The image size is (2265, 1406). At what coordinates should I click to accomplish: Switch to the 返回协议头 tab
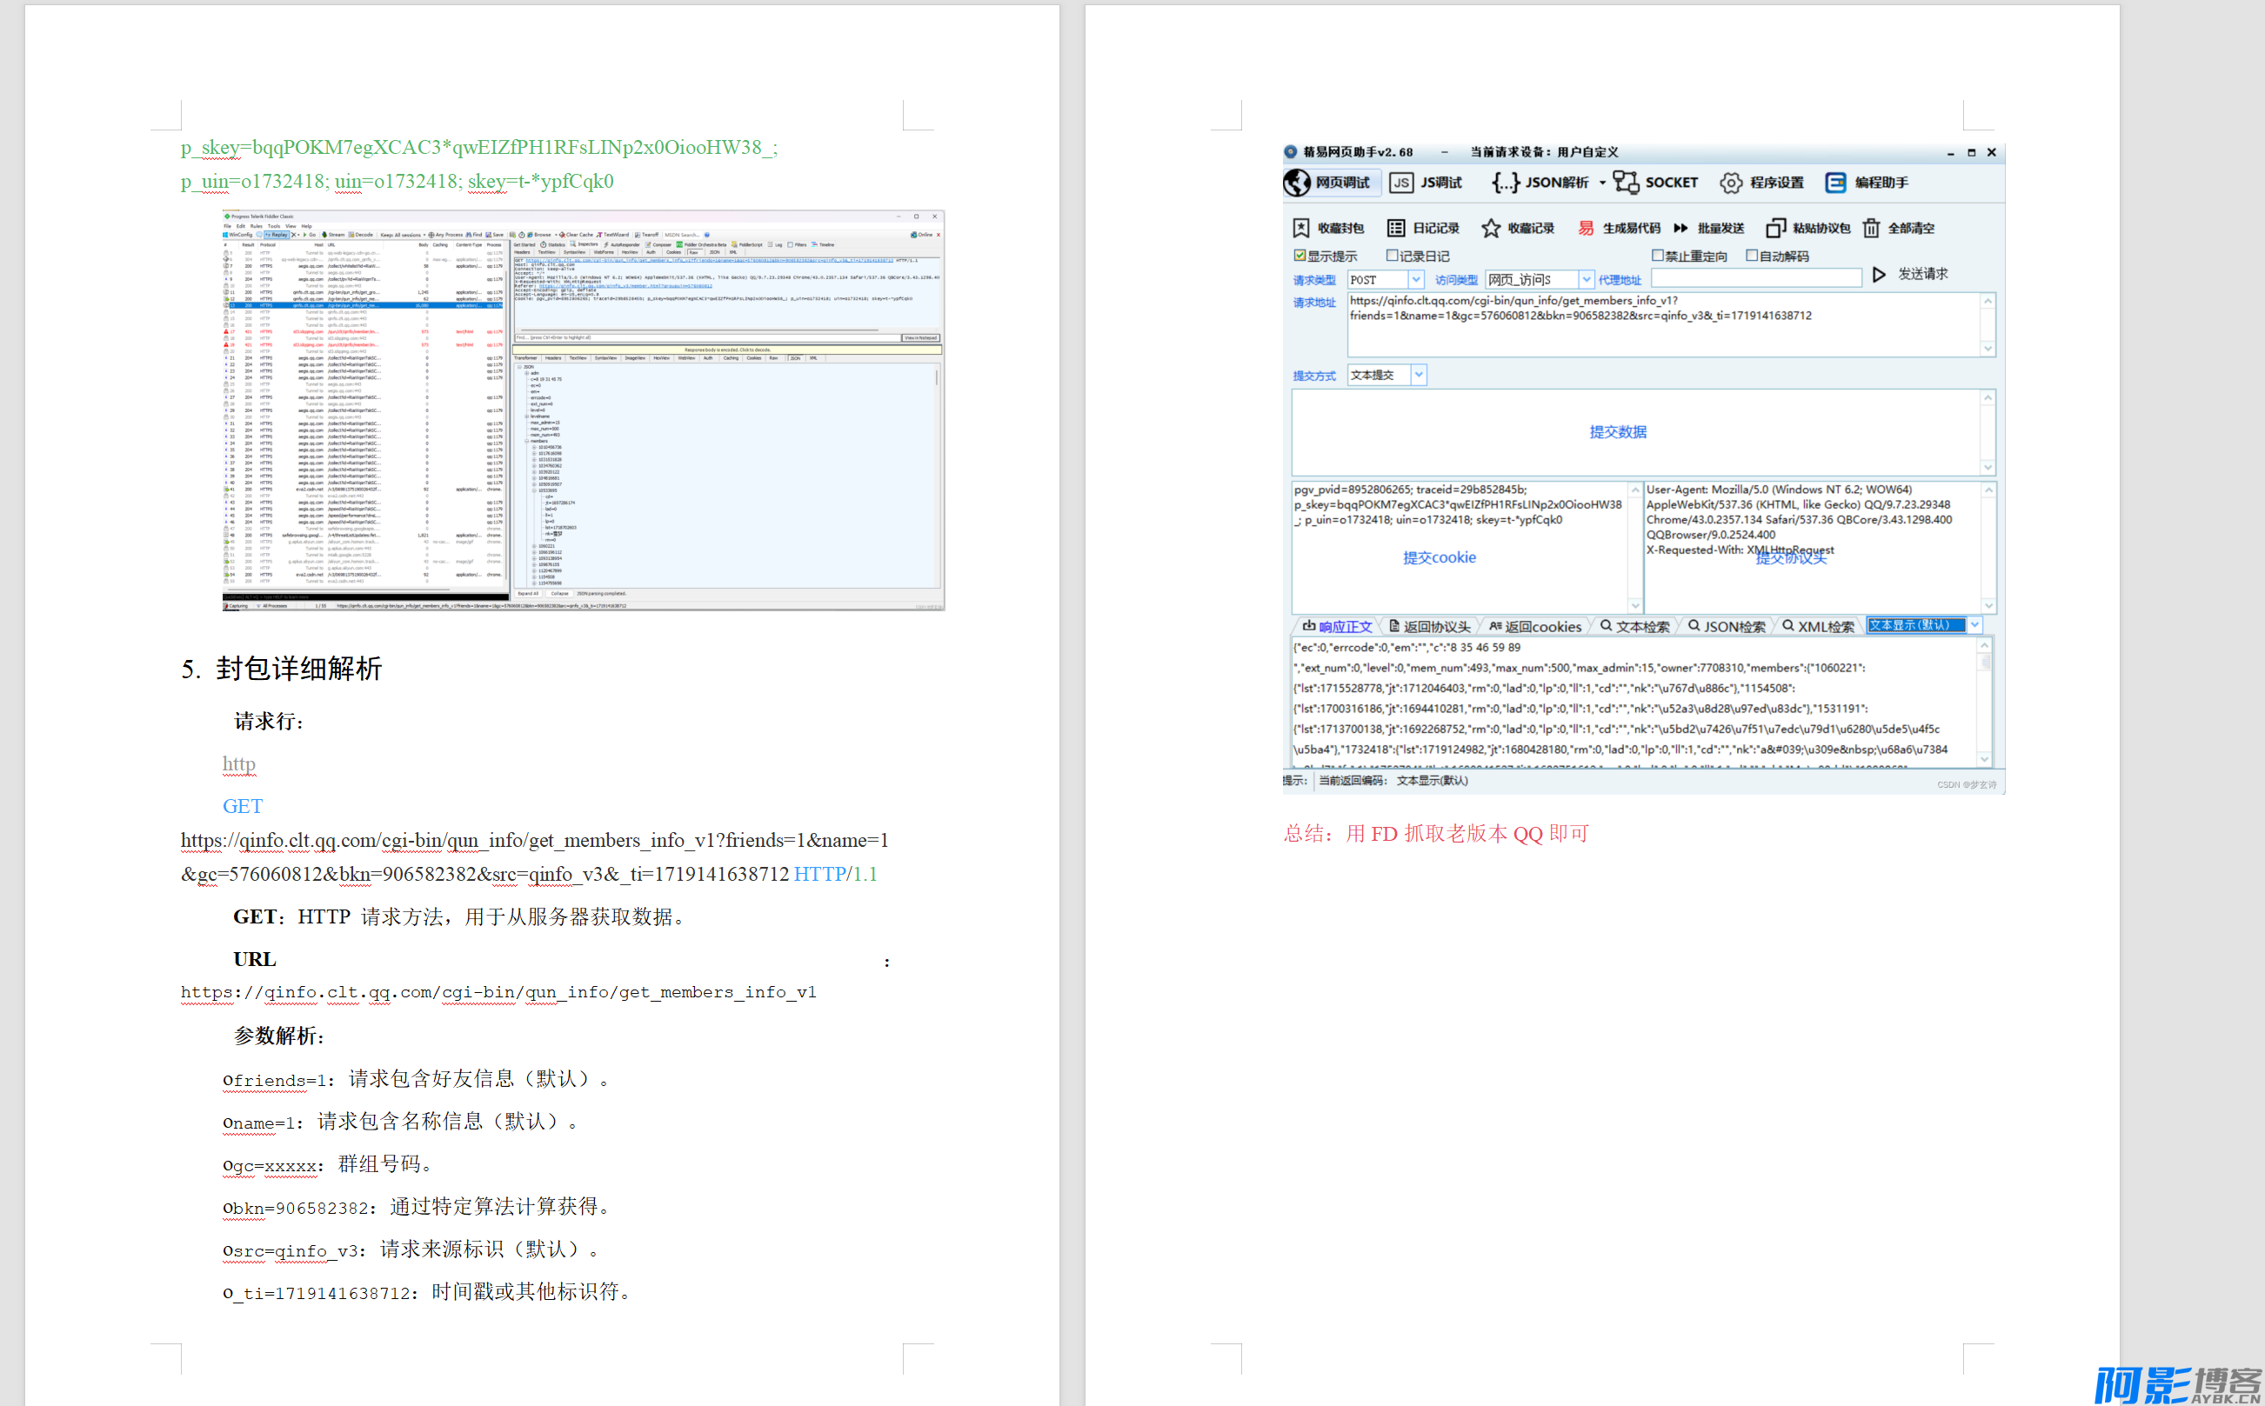[x=1430, y=626]
